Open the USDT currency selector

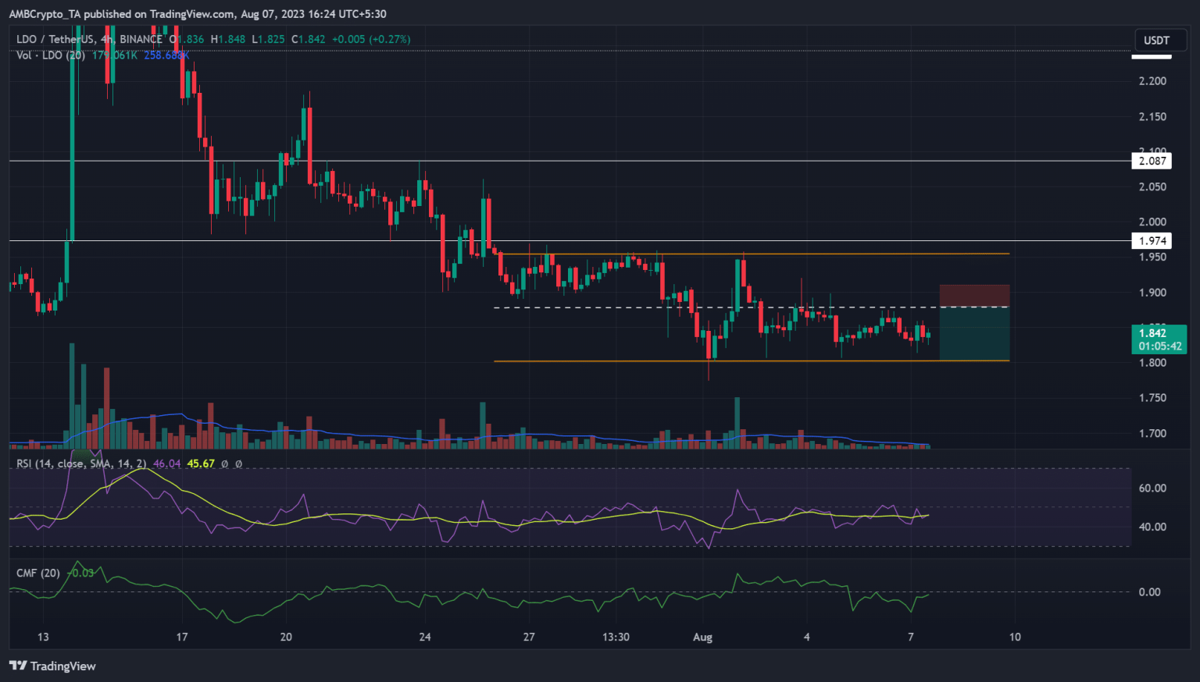1156,41
